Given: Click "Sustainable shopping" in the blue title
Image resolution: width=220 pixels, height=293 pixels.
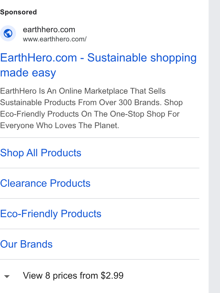Looking at the screenshot, I should pyautogui.click(x=142, y=57).
